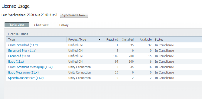Sort by the Available column header
This screenshot has width=202, height=99.
click(144, 40)
